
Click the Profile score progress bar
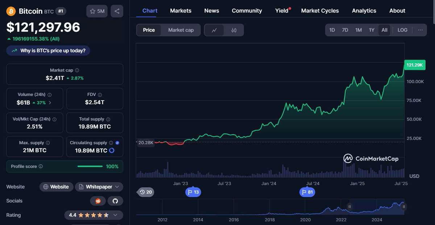click(x=90, y=166)
